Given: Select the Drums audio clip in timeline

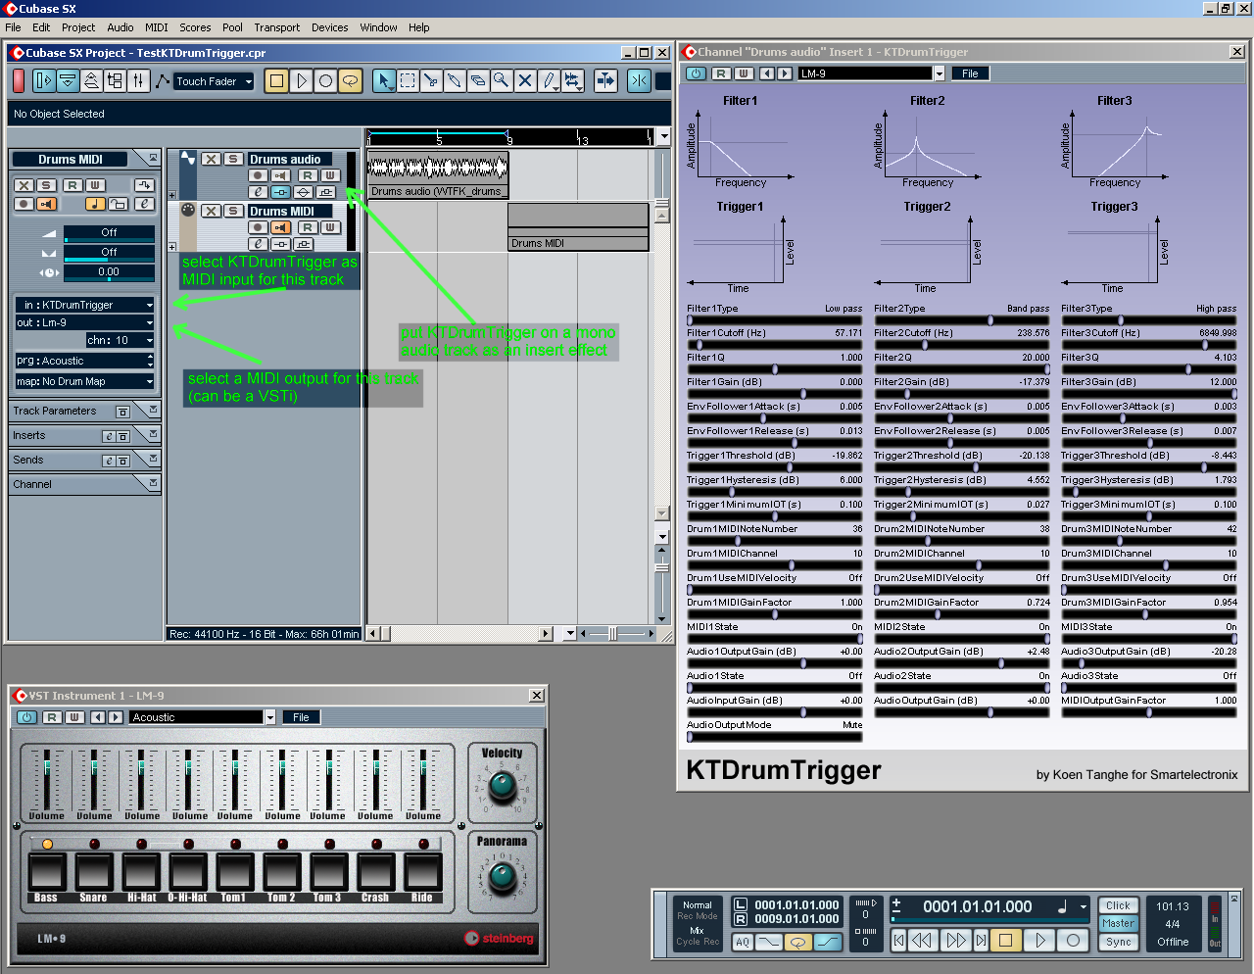Looking at the screenshot, I should 437,174.
